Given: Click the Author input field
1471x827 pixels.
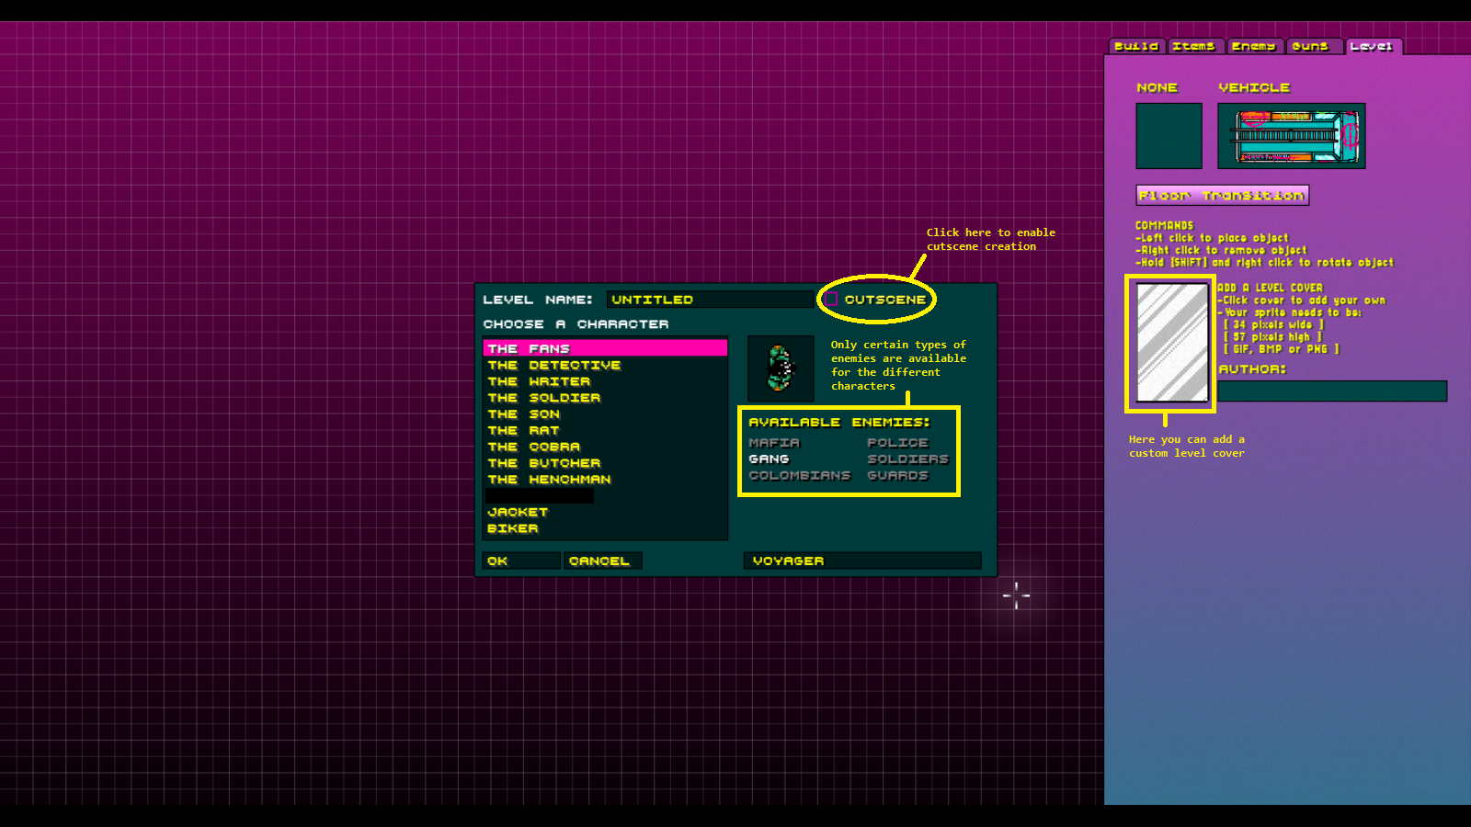Looking at the screenshot, I should coord(1331,391).
